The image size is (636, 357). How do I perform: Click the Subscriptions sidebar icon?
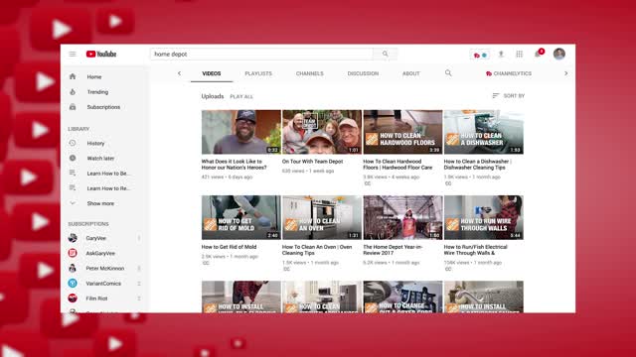(x=73, y=107)
